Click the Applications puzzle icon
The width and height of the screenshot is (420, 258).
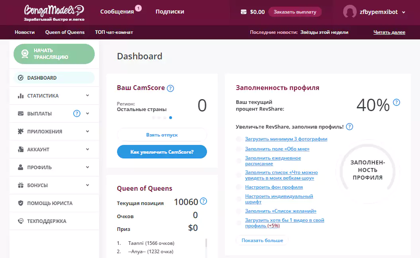point(21,131)
